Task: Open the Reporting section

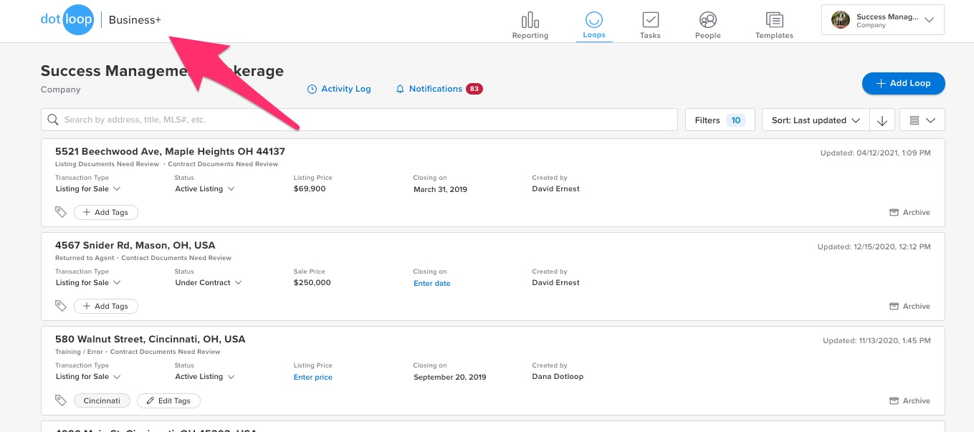Action: click(x=530, y=25)
